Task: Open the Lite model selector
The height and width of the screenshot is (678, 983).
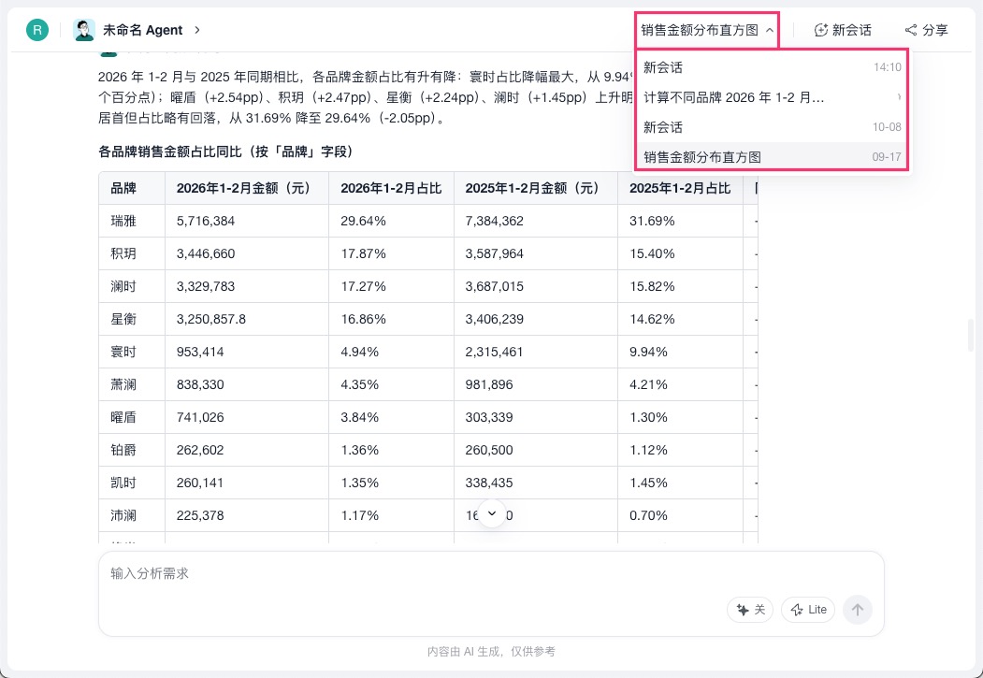Action: 808,610
